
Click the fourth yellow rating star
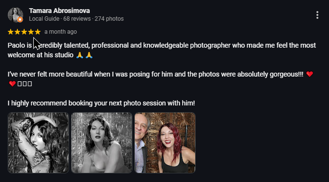click(31, 32)
